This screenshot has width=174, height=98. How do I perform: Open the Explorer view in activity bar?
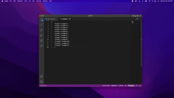click(42, 20)
